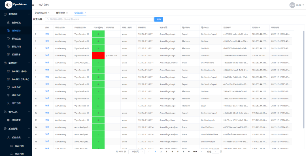Screen dimensions: 306x156
Task: Click the 查询 search button
Action: (159, 20)
